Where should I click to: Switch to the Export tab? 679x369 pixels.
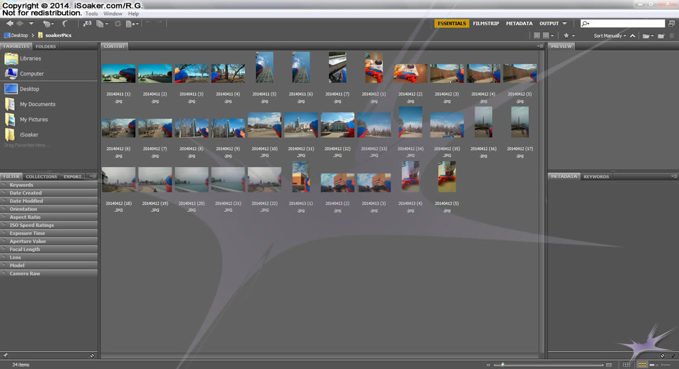72,176
